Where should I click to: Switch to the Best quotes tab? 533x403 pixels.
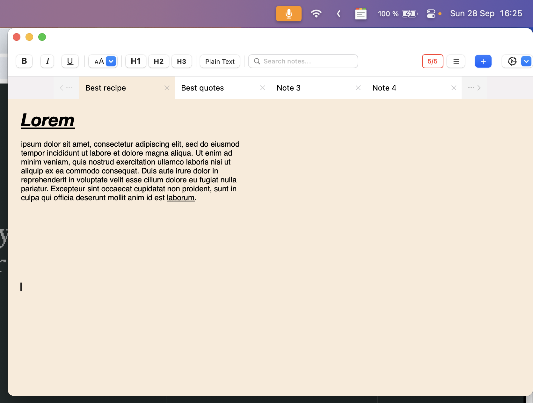[x=202, y=88]
